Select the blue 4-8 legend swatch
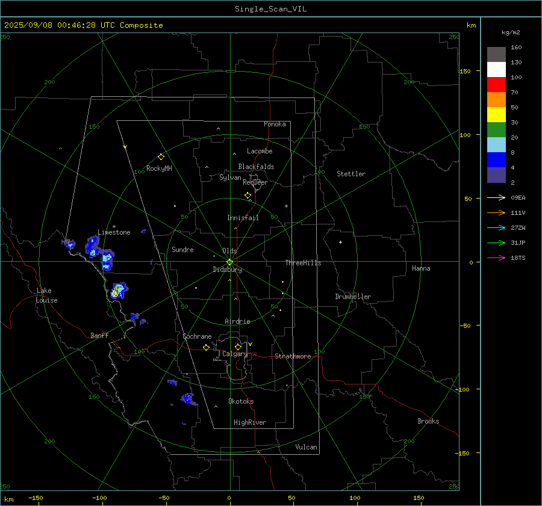 [x=496, y=160]
